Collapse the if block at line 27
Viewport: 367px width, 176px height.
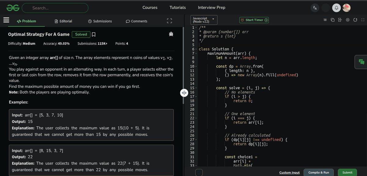coord(196,140)
